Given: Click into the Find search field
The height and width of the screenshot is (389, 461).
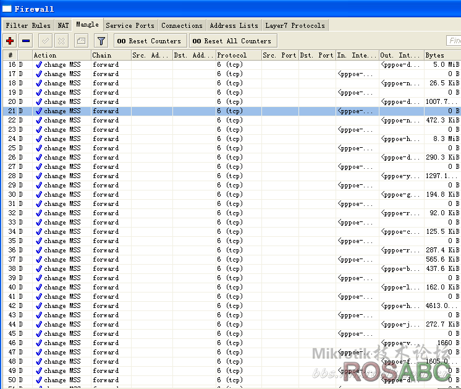Looking at the screenshot, I should [454, 41].
